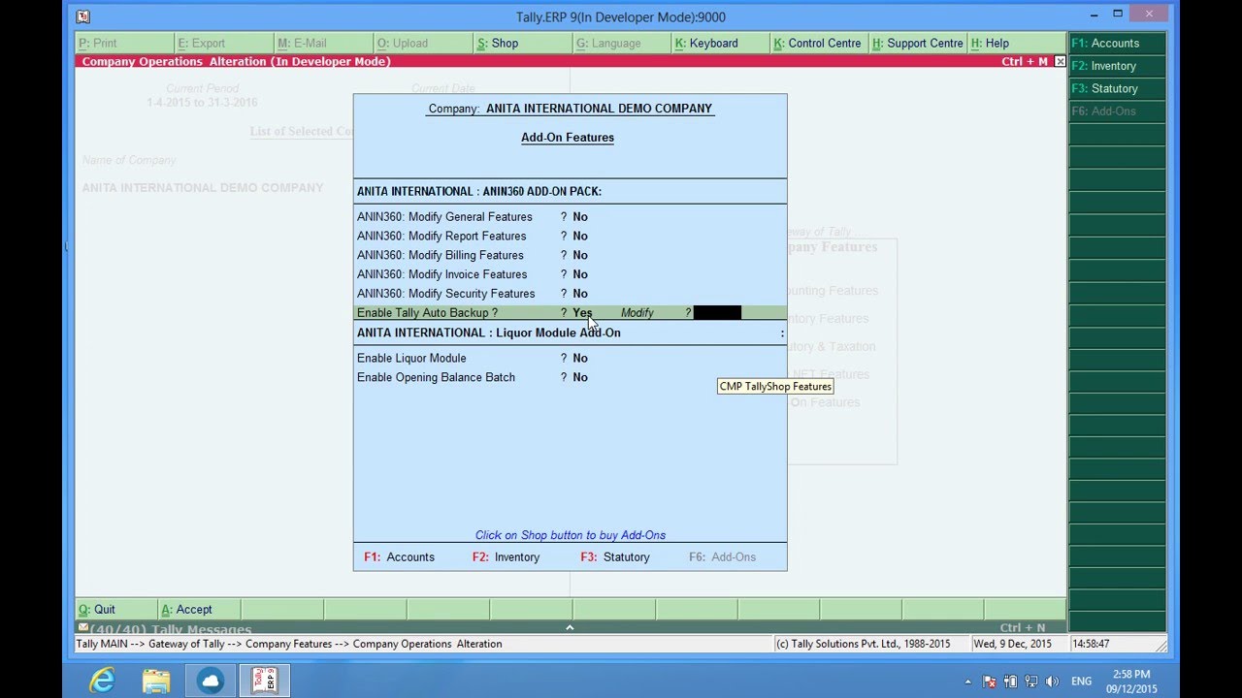Viewport: 1242px width, 698px height.
Task: Click the Print toolbar button
Action: pyautogui.click(x=124, y=43)
